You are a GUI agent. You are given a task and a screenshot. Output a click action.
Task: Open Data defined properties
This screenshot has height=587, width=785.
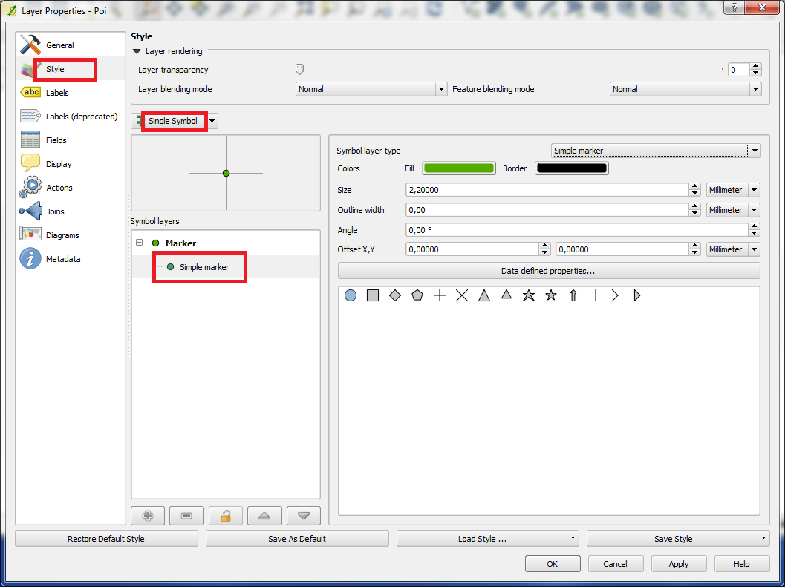[549, 271]
